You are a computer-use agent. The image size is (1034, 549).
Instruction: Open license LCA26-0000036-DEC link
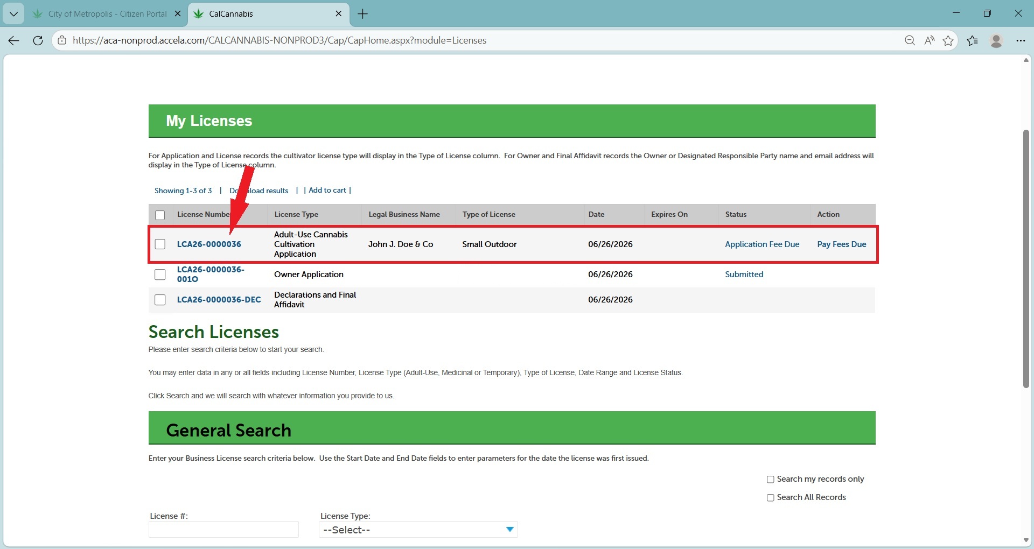[x=219, y=300]
